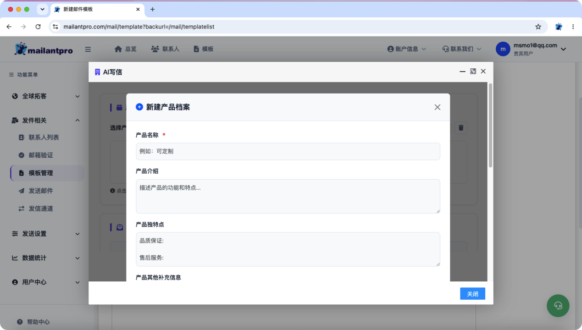Open 联系人列表 in sidebar

point(44,137)
